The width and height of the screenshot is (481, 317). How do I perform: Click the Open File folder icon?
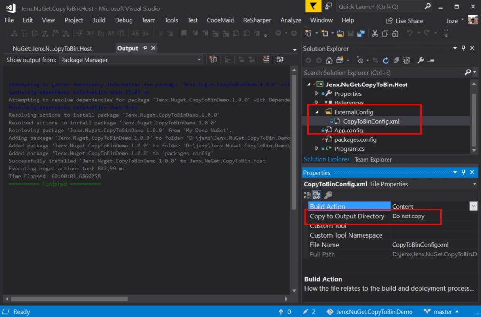coord(340,33)
